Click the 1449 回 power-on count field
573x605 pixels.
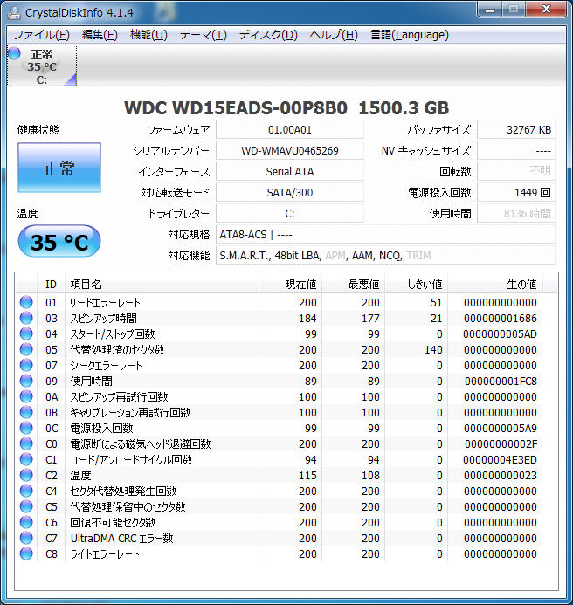(x=516, y=192)
